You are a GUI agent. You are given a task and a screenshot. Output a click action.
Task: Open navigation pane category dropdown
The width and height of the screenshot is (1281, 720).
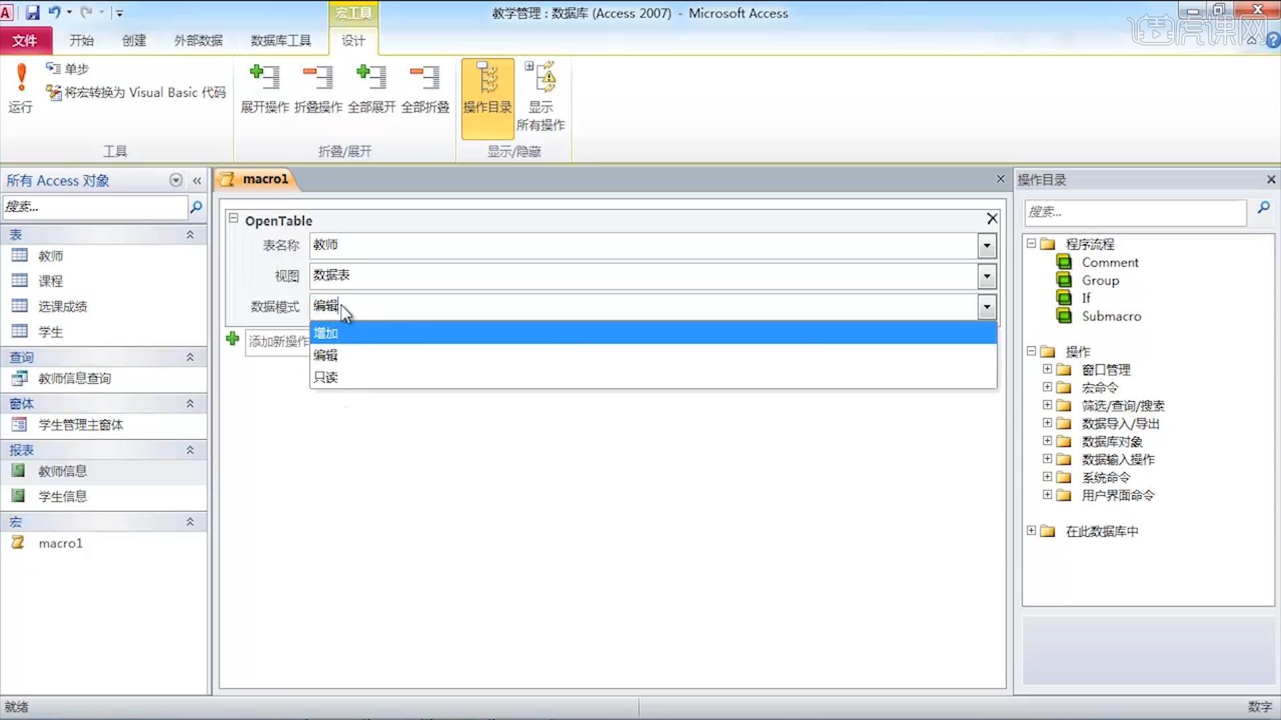tap(175, 180)
